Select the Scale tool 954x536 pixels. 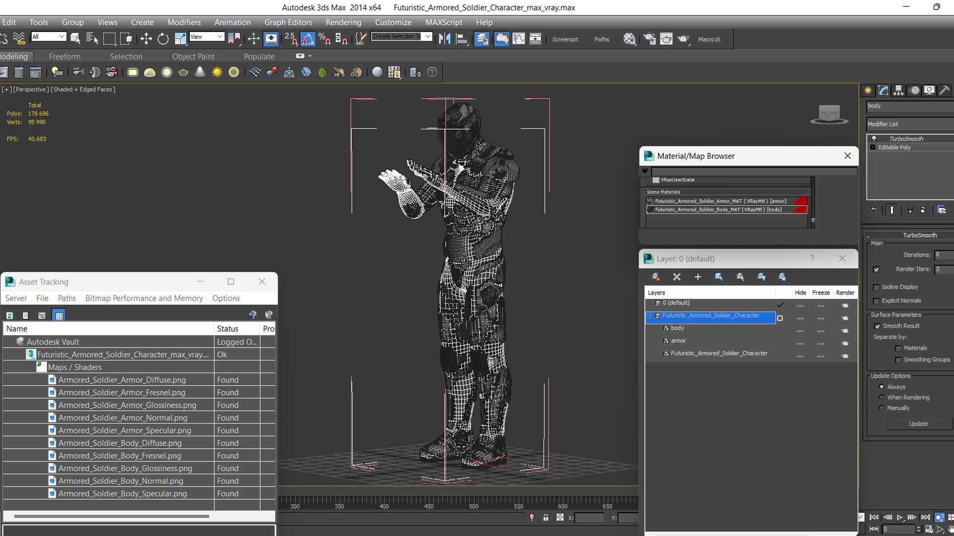180,39
